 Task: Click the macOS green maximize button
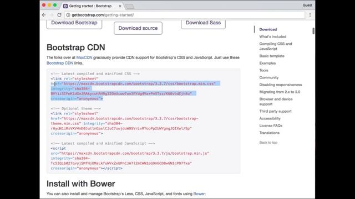point(55,5)
